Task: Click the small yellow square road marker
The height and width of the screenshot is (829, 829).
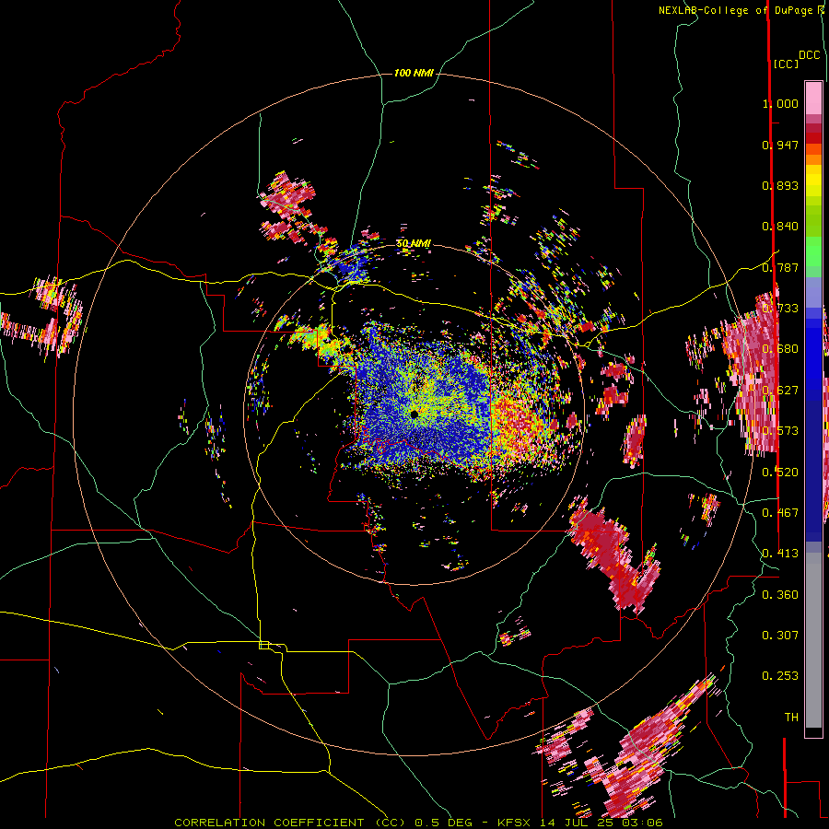Action: coord(263,645)
